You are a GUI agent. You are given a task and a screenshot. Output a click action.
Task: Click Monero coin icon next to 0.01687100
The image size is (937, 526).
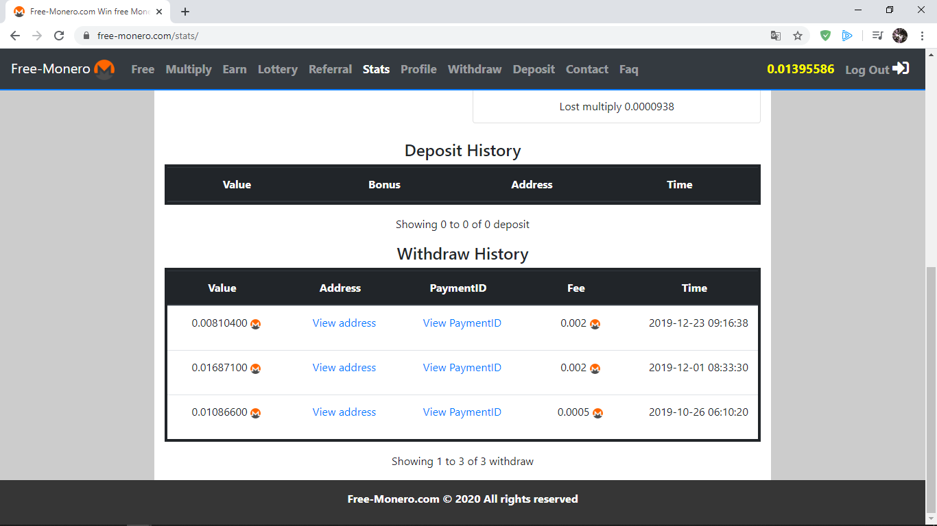point(256,368)
